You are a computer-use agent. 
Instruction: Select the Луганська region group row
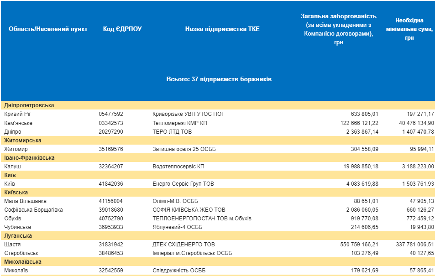click(18, 236)
